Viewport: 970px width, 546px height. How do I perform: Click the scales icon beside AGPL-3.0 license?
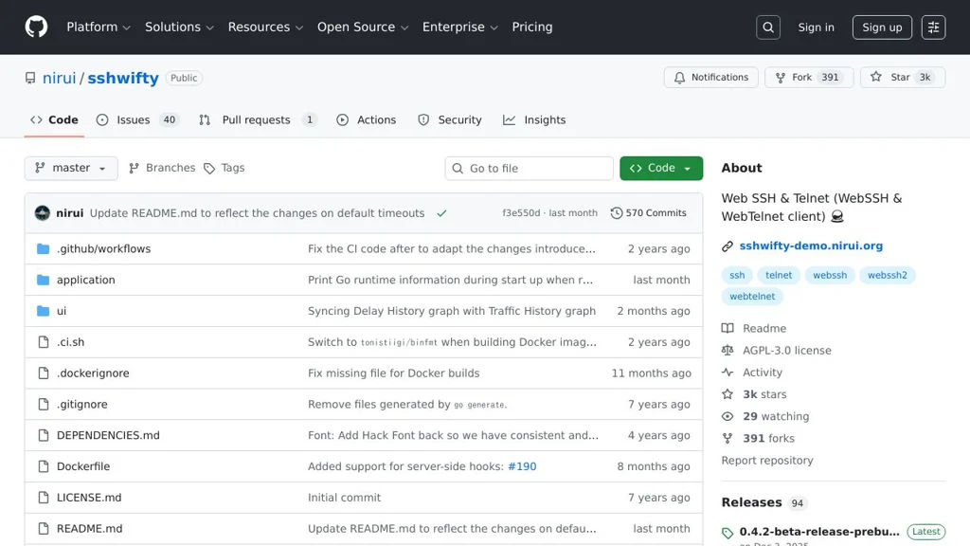point(727,351)
